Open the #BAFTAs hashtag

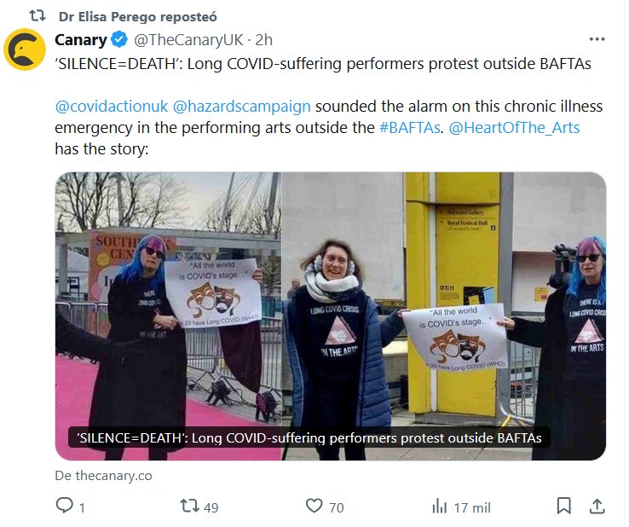pyautogui.click(x=410, y=128)
